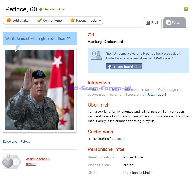Click the 'Wants to meet' speech bubble
The height and width of the screenshot is (176, 196).
40,39
